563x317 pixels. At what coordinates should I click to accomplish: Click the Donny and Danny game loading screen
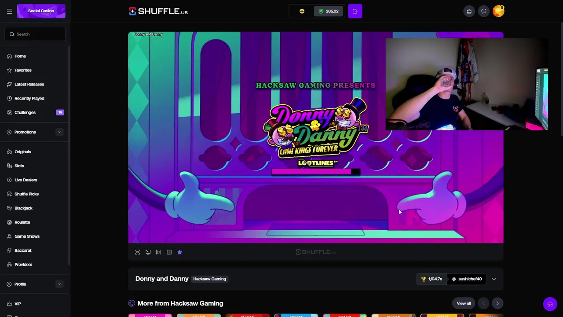click(x=316, y=137)
